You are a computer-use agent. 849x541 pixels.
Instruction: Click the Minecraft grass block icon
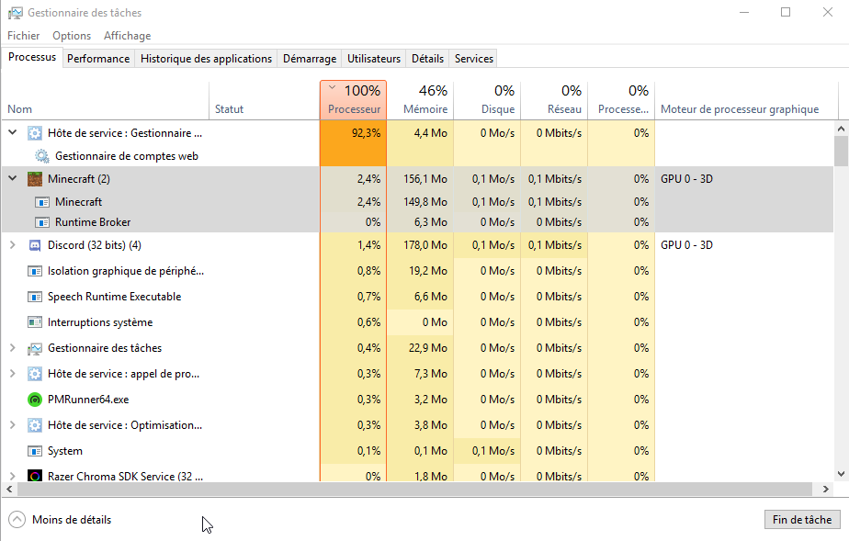pos(35,179)
